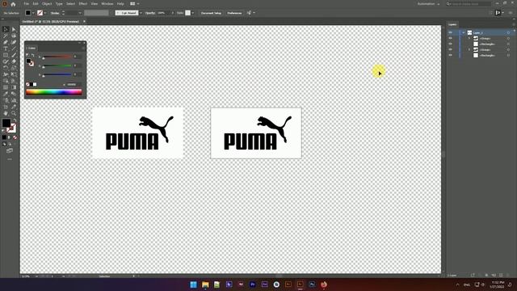The height and width of the screenshot is (291, 517).
Task: Set paint to None in toolbar
Action: click(15, 137)
